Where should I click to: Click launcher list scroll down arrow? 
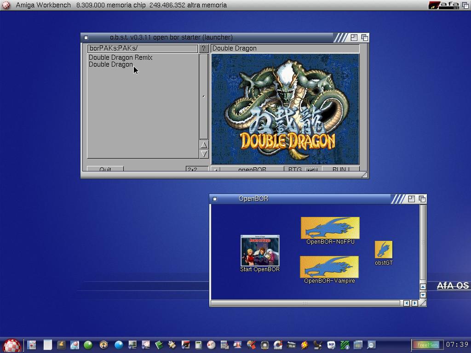[x=204, y=154]
